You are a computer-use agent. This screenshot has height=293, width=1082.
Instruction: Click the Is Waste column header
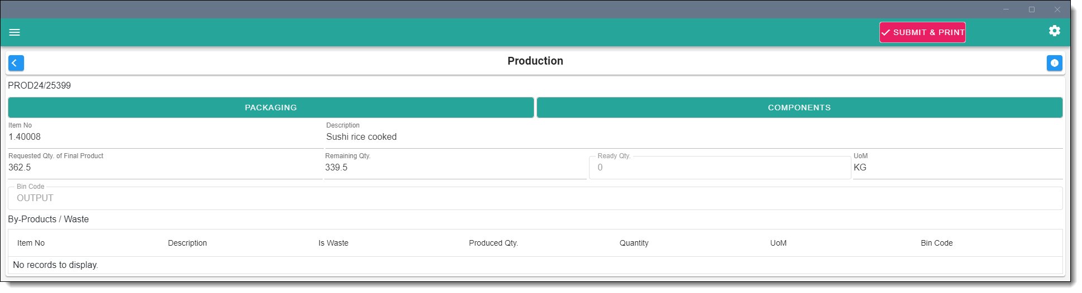tap(333, 243)
